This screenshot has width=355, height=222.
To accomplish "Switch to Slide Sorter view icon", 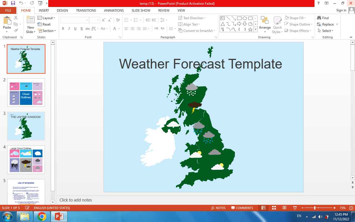I will (274, 208).
